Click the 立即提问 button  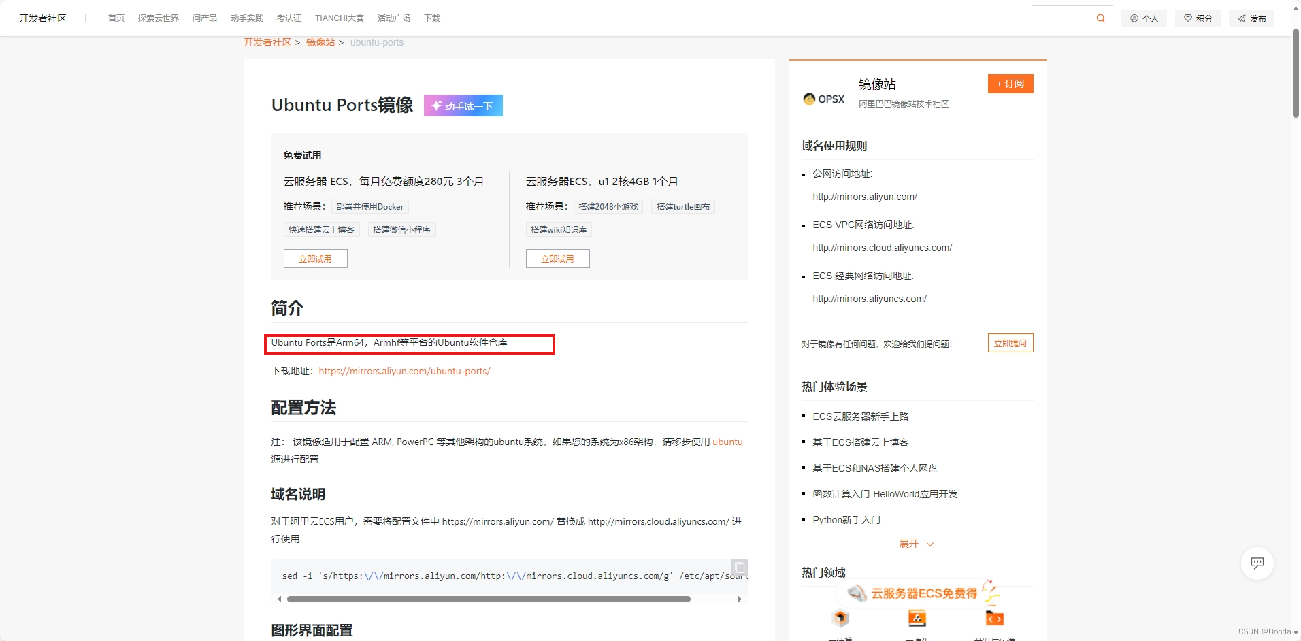(1010, 343)
